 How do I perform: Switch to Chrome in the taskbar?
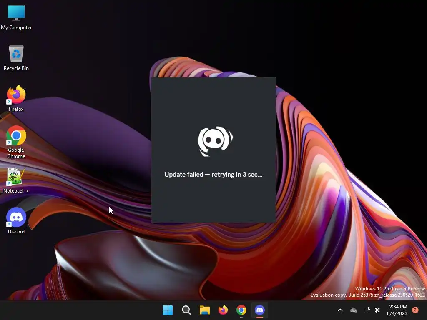click(241, 310)
